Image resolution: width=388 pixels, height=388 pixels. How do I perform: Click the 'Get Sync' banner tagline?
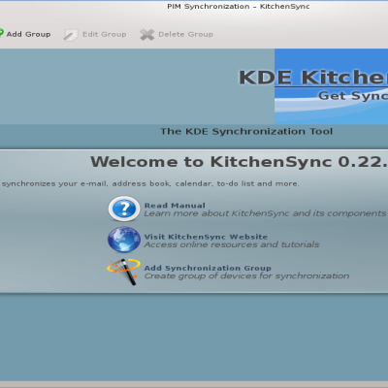(353, 96)
